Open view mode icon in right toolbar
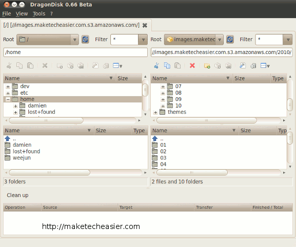Screen dimensions: 296x247 pyautogui.click(x=265, y=66)
